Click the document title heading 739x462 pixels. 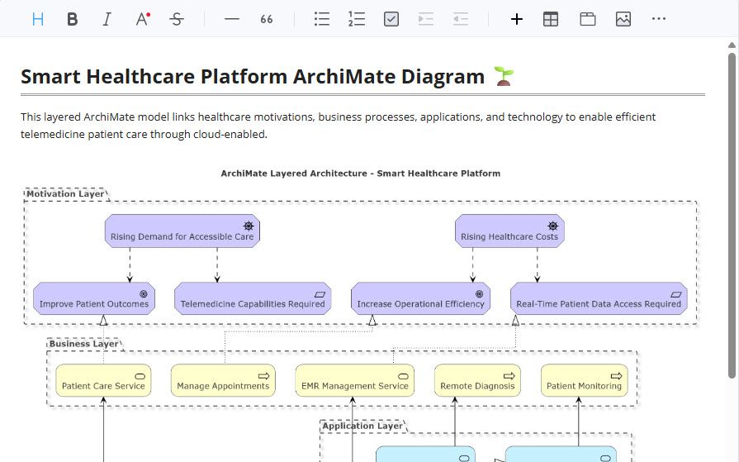(253, 77)
